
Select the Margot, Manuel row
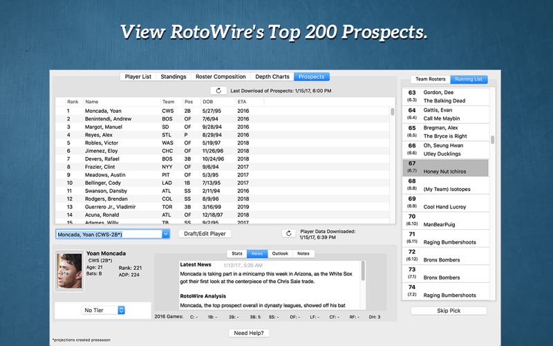223,127
